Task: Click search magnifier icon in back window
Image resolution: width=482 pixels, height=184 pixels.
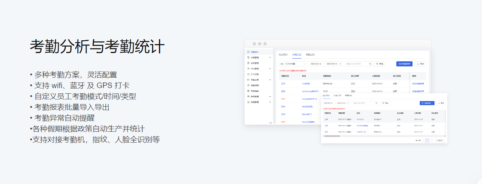Action: (370, 64)
